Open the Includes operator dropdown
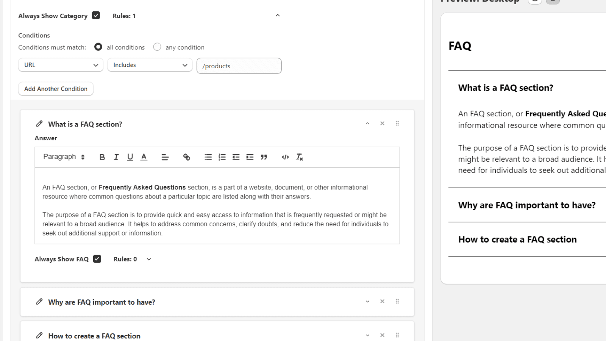Screen dimensions: 606x341 tap(150, 65)
